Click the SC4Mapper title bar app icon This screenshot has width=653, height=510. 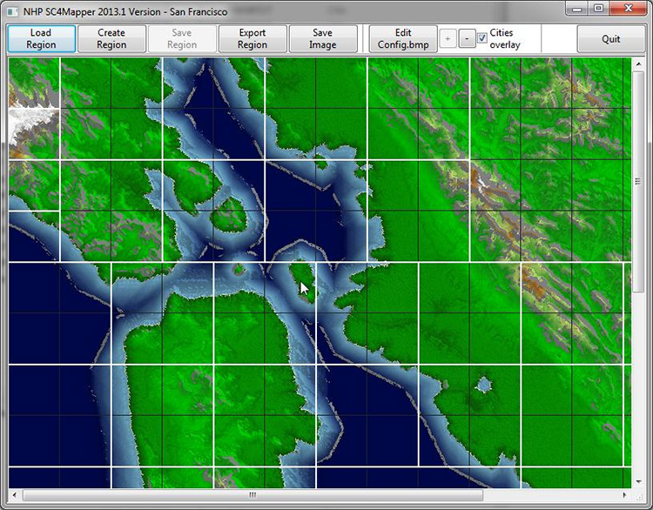pyautogui.click(x=12, y=11)
